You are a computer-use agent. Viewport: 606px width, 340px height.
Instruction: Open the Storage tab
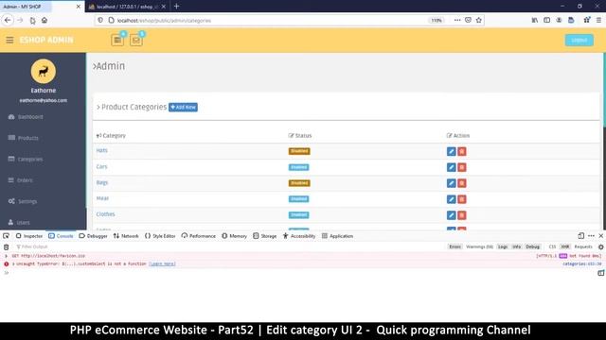(x=265, y=236)
